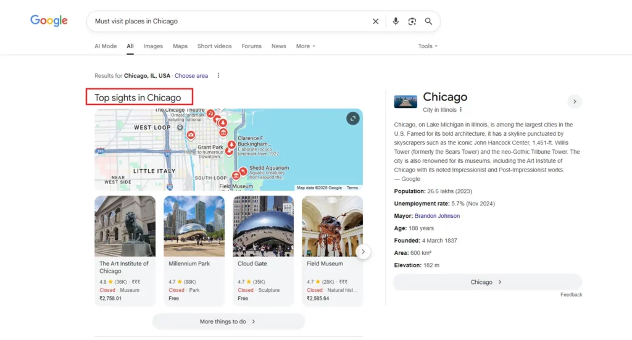The width and height of the screenshot is (632, 340).
Task: Open The Art Institute of Chicago photo
Action: point(125,226)
